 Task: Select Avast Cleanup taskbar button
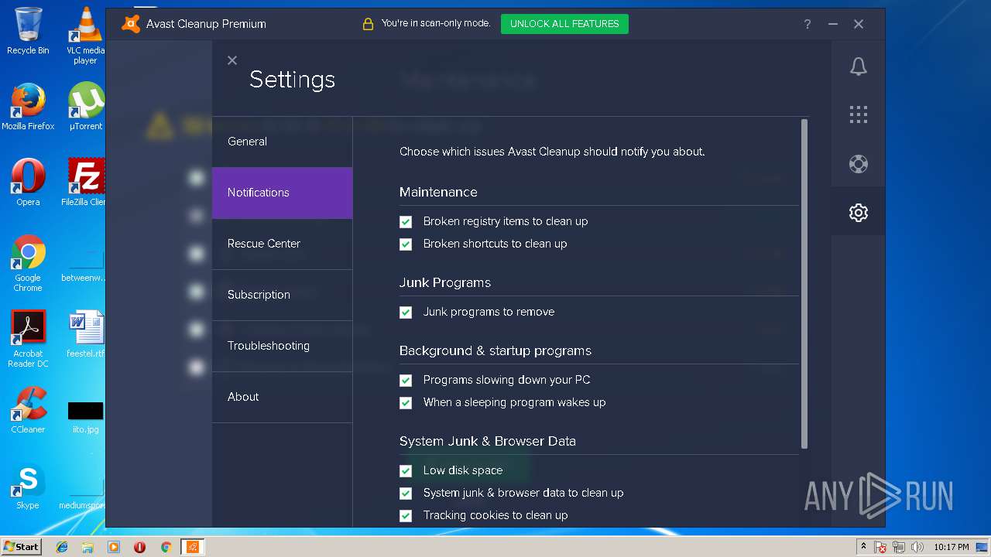point(193,547)
